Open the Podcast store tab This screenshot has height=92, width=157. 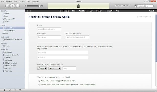tap(99, 11)
